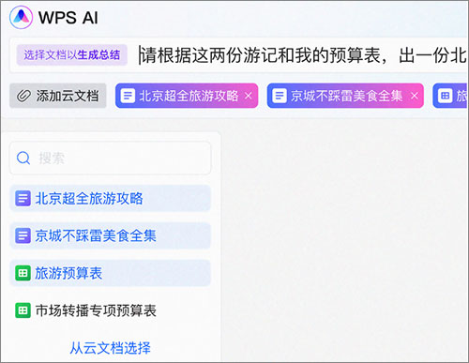469x363 pixels.
Task: Click document icon on 北京超全旅游攻略 chip
Action: pyautogui.click(x=128, y=96)
